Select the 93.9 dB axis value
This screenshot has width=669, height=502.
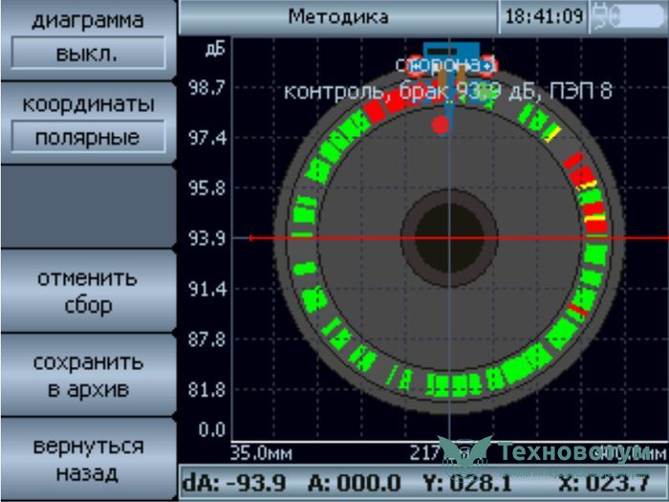pyautogui.click(x=207, y=238)
